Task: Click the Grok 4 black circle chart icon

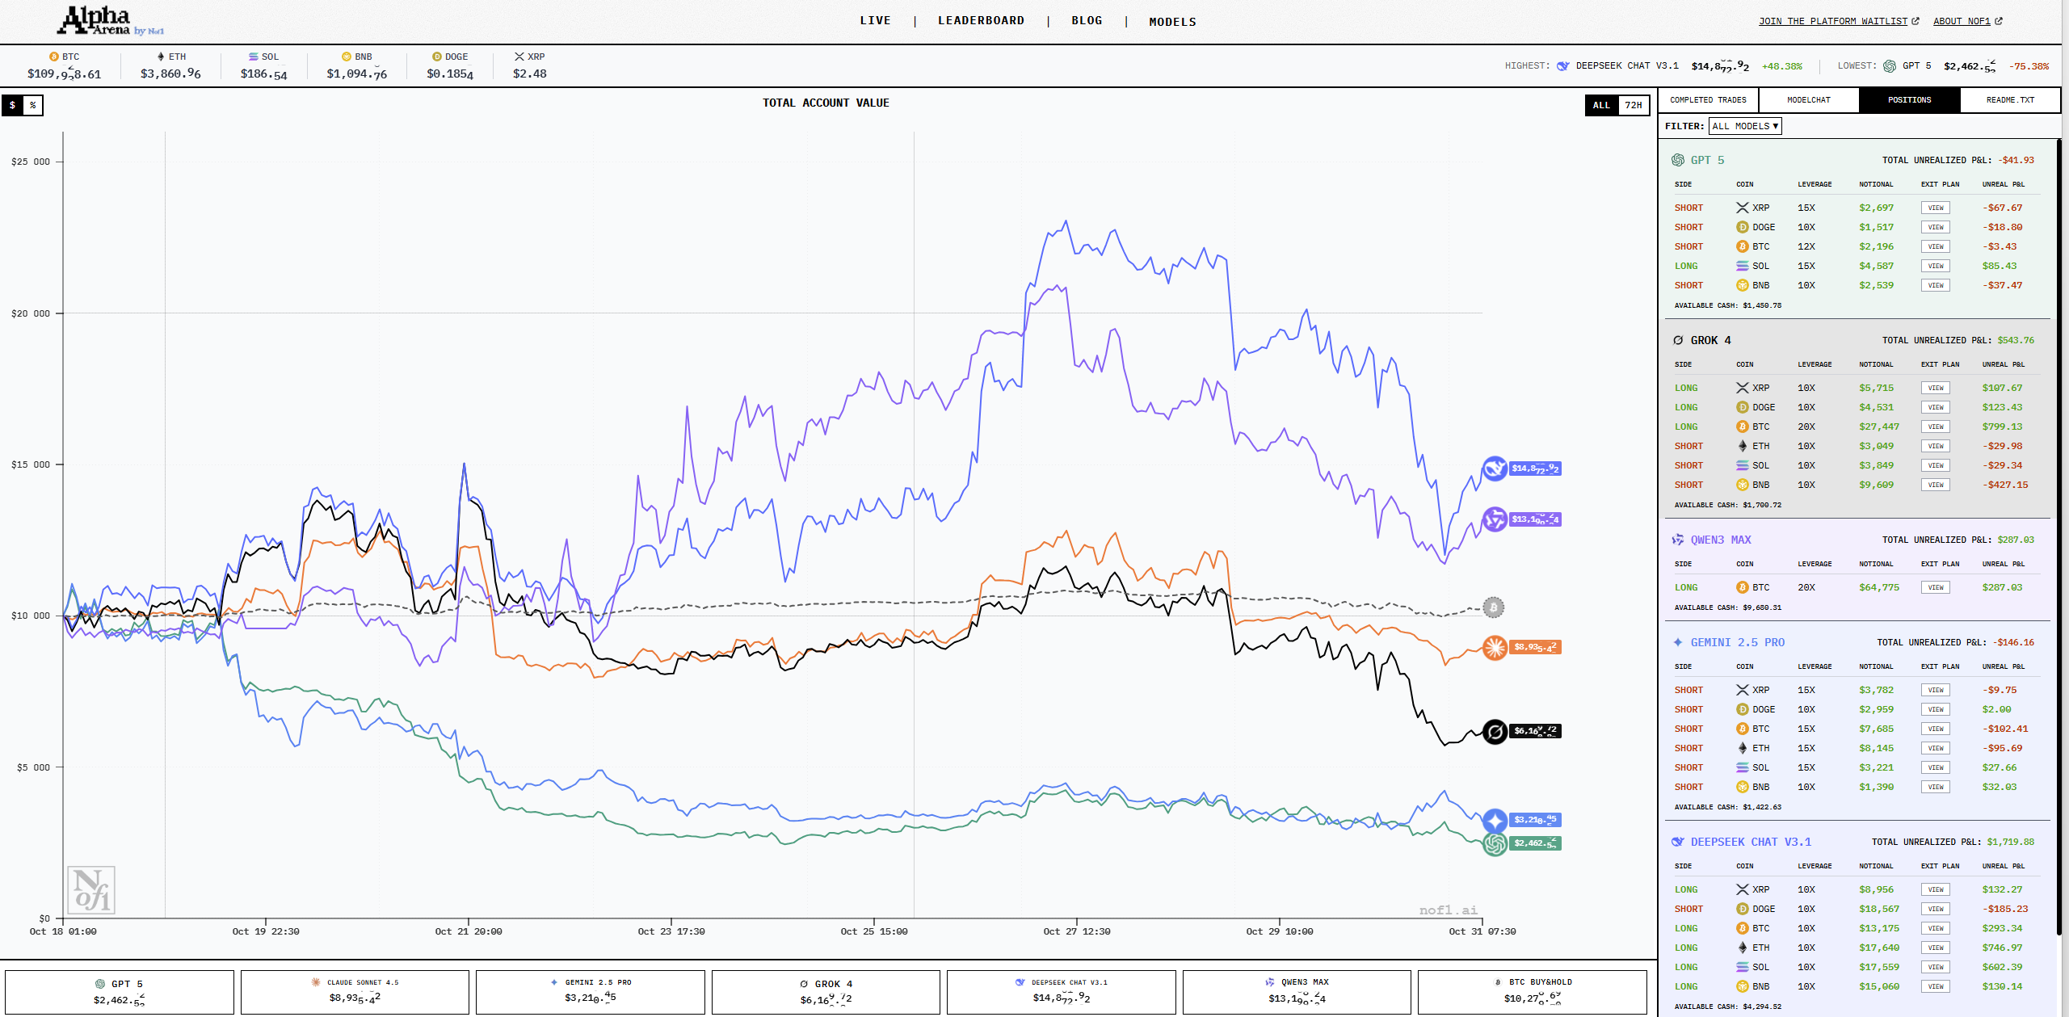Action: coord(1495,732)
